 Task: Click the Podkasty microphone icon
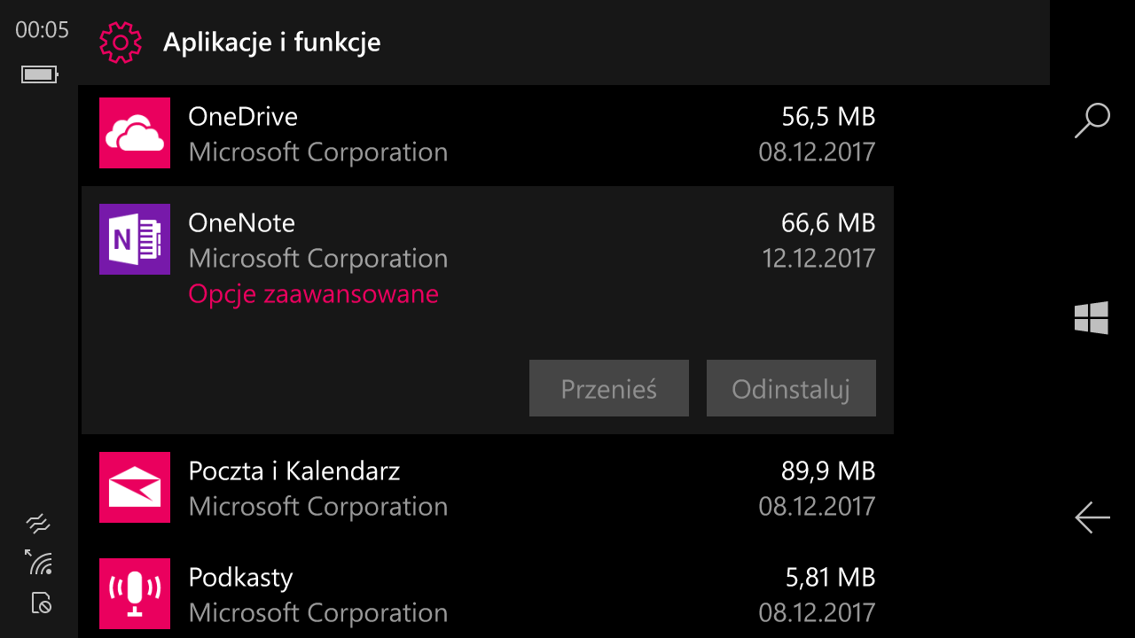click(x=134, y=594)
